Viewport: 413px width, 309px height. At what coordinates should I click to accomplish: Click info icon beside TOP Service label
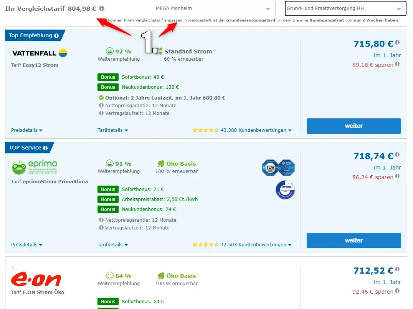(45, 148)
